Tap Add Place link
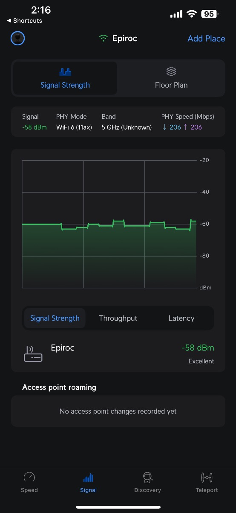Screen dimensions: 236x513 coord(206,38)
